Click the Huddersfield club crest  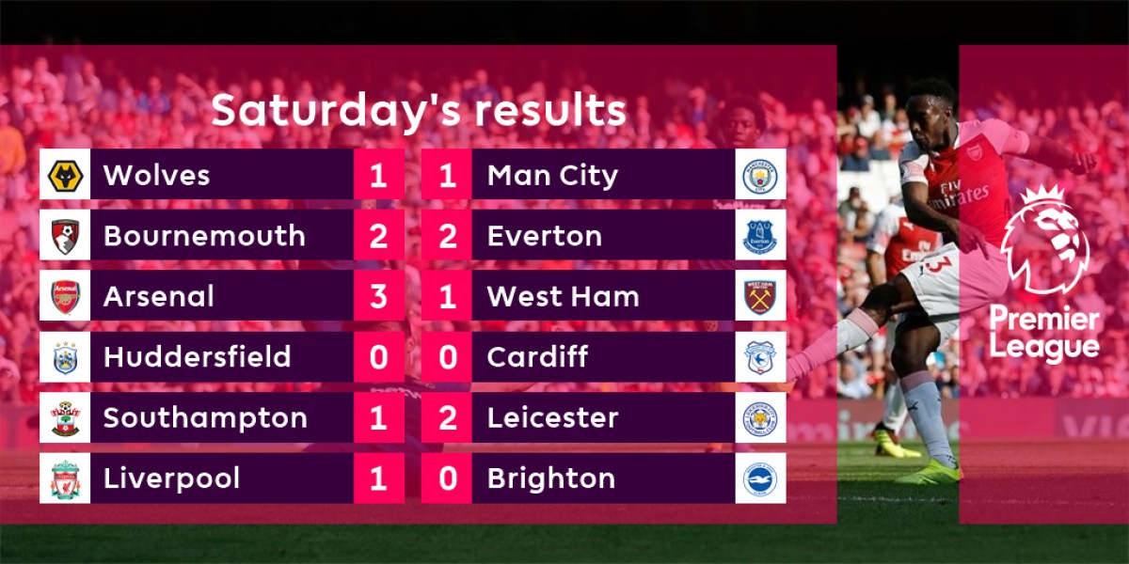65,357
